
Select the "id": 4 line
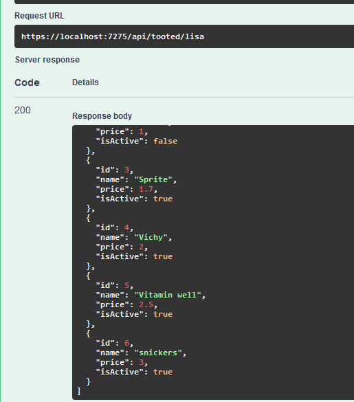tap(114, 227)
